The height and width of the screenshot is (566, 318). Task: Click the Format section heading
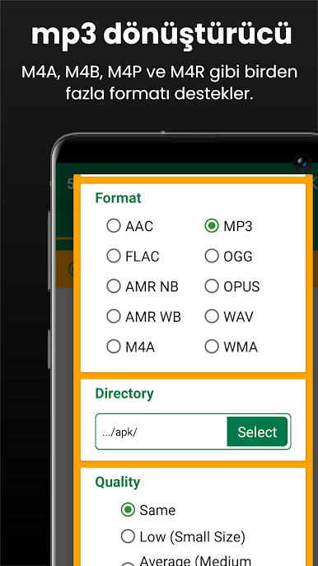[119, 198]
